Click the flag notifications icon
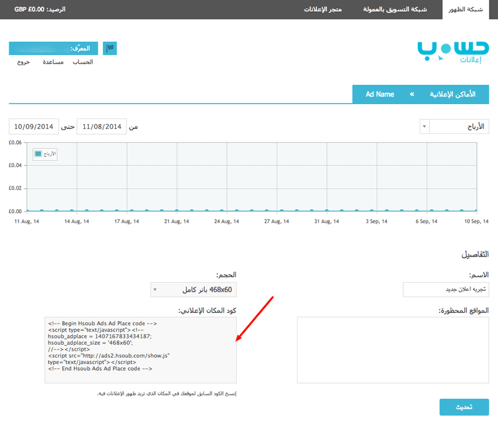 click(x=110, y=49)
